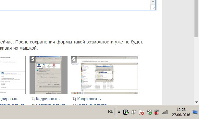
Task: Open thumbnail 5 Internet options screenshot
Action: point(48,75)
